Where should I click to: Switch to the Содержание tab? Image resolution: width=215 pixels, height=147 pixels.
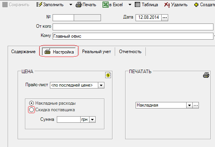tap(23, 52)
